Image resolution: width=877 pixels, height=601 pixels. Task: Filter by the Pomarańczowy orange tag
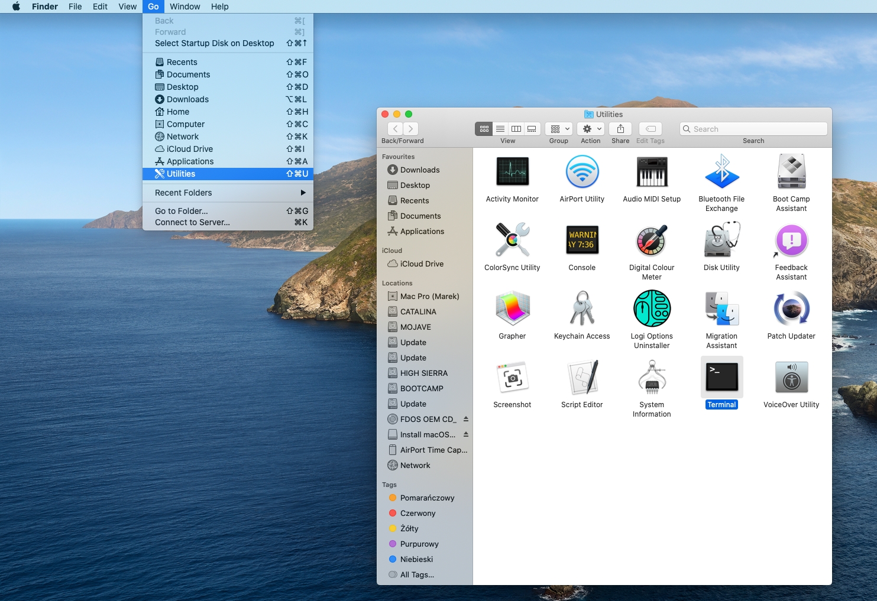(427, 498)
